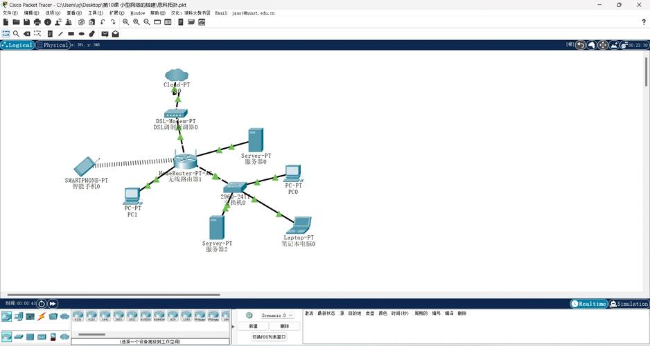Place a note with the Note tool

50,34
